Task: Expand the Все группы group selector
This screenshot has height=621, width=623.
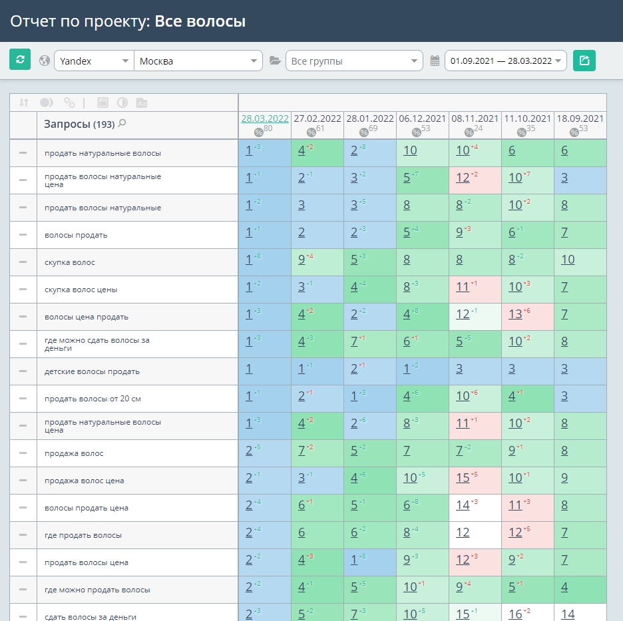Action: 354,61
